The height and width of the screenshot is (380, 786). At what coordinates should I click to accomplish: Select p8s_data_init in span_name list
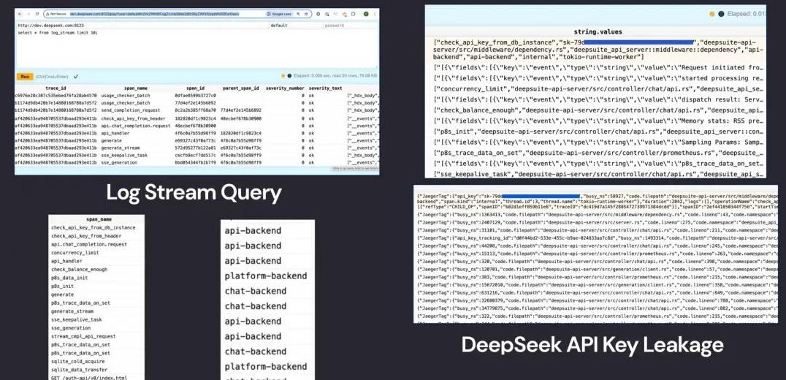click(69, 278)
